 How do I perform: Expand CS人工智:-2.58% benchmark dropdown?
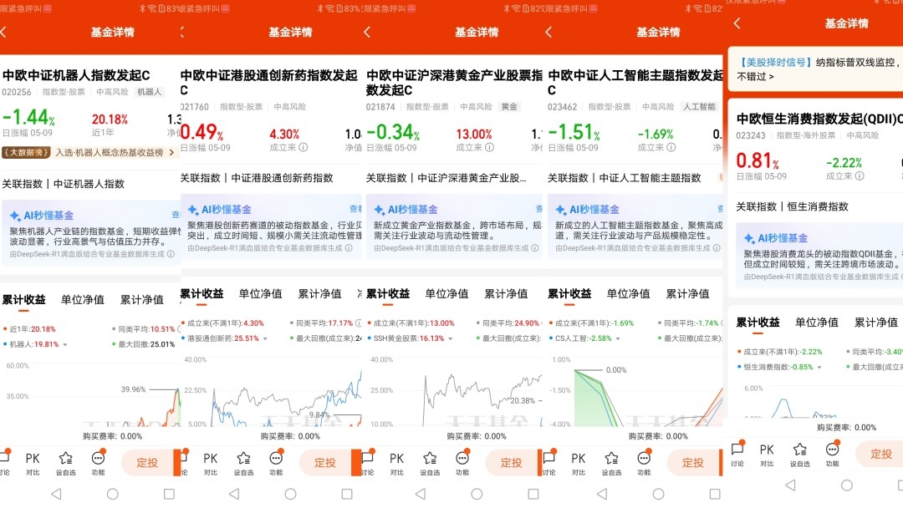(x=617, y=339)
